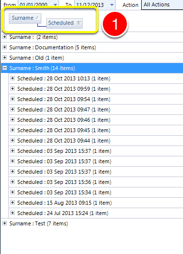The image size is (183, 254).
Task: Collapse the Surname Smith group
Action: [x=5, y=68]
